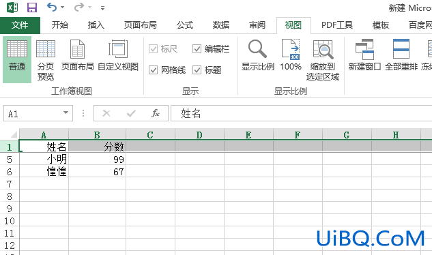This screenshot has height=255, width=432.
Task: Click cell containing 惶惶
Action: pos(44,172)
